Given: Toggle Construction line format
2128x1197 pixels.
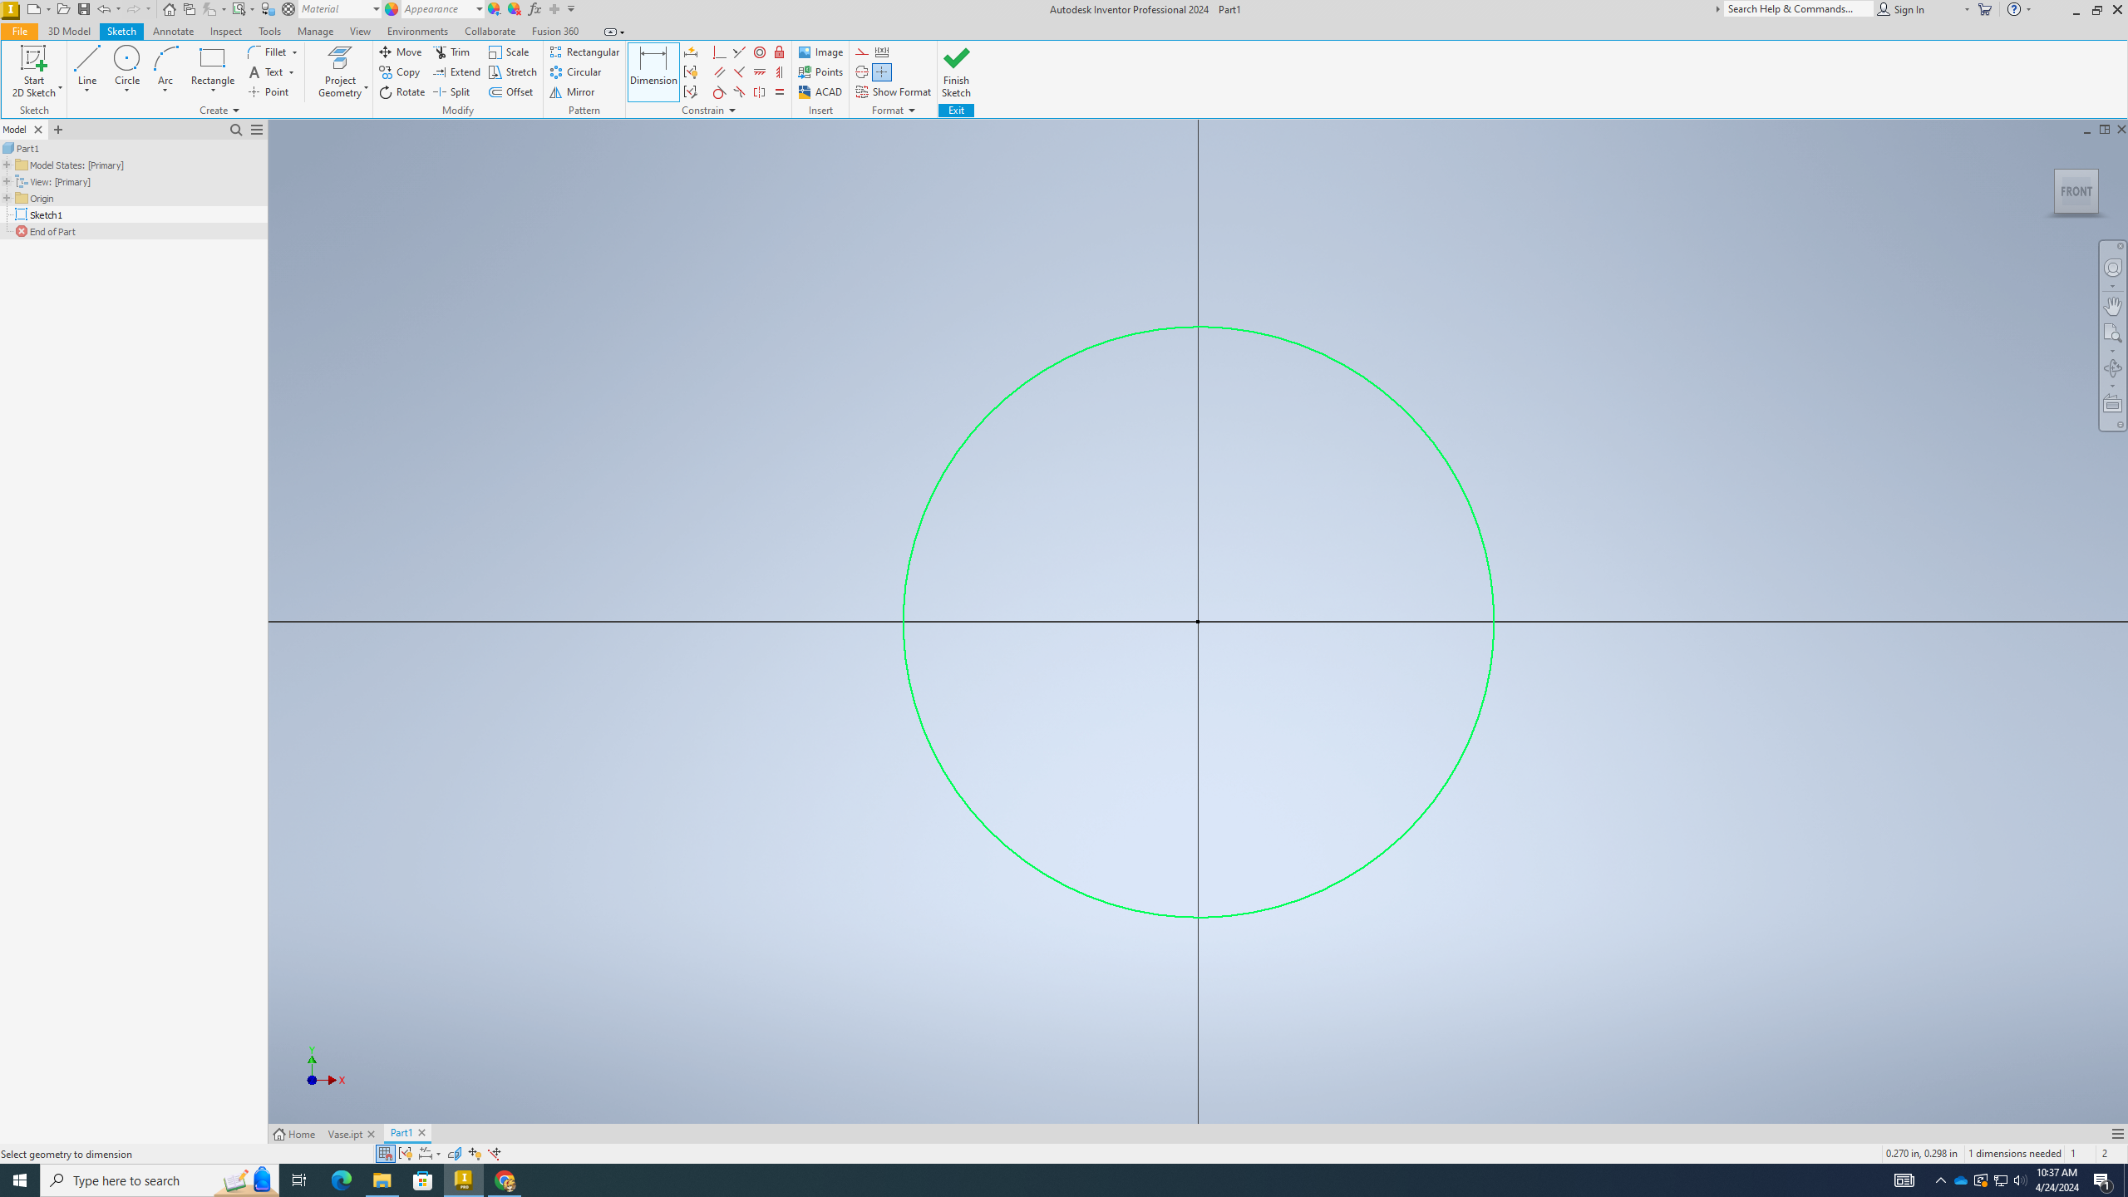Looking at the screenshot, I should (x=862, y=52).
